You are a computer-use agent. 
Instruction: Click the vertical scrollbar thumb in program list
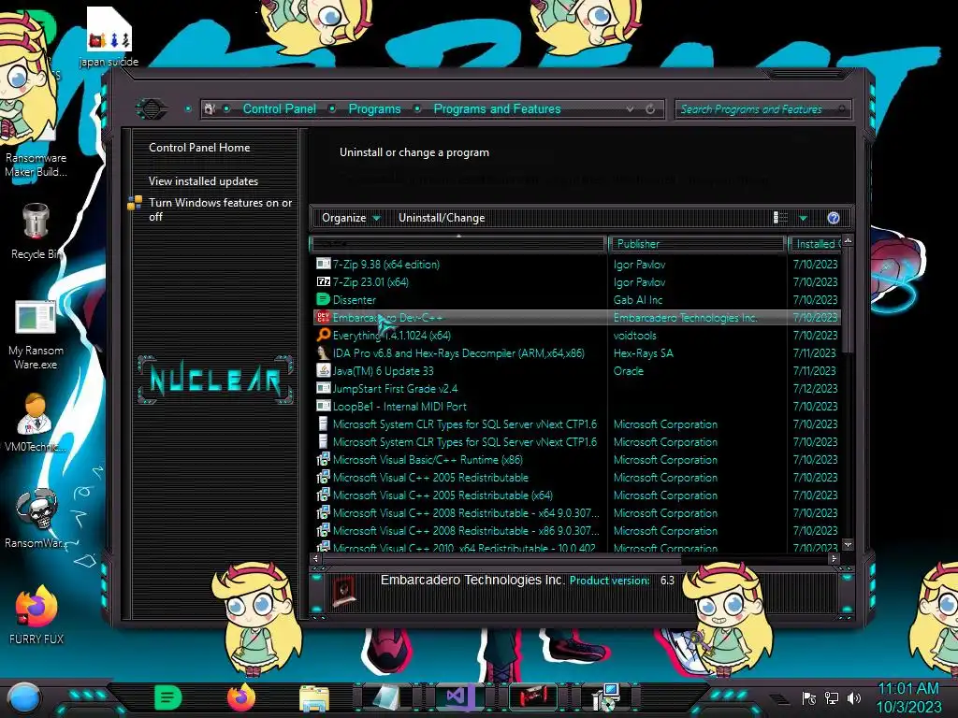848,299
